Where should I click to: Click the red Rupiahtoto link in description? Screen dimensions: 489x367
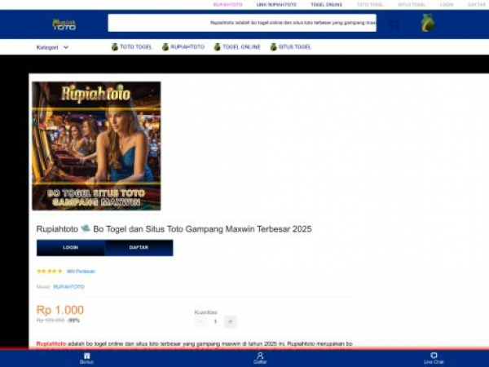pyautogui.click(x=51, y=343)
